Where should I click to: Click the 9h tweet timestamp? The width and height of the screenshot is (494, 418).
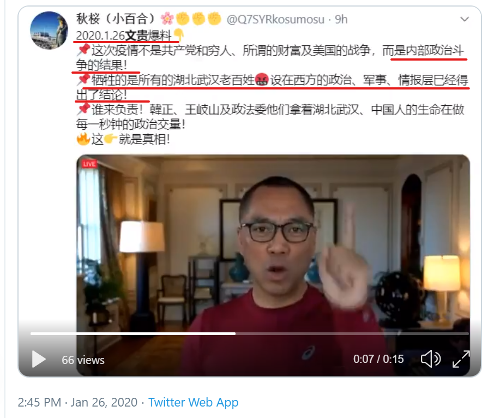click(x=341, y=20)
